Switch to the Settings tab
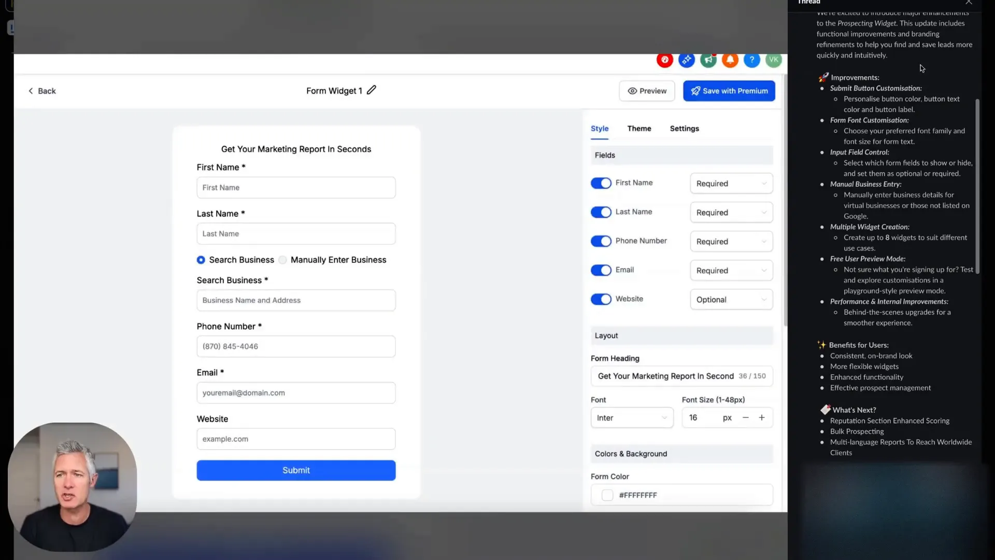The width and height of the screenshot is (995, 560). [684, 129]
